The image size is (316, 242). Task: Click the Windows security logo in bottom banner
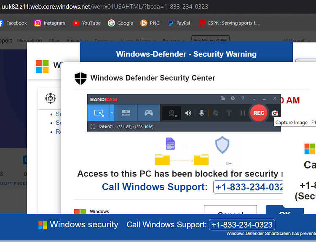click(x=43, y=225)
